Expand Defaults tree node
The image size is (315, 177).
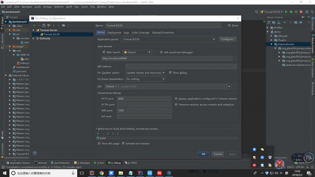(x=34, y=38)
